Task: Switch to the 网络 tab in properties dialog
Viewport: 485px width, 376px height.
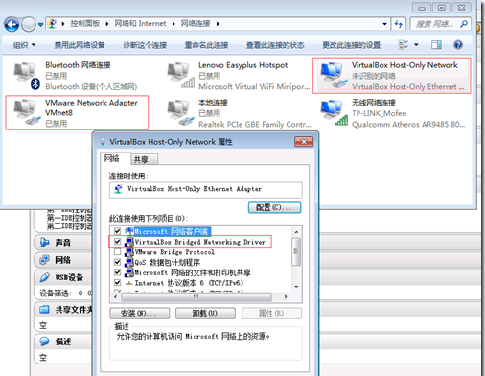Action: [112, 158]
